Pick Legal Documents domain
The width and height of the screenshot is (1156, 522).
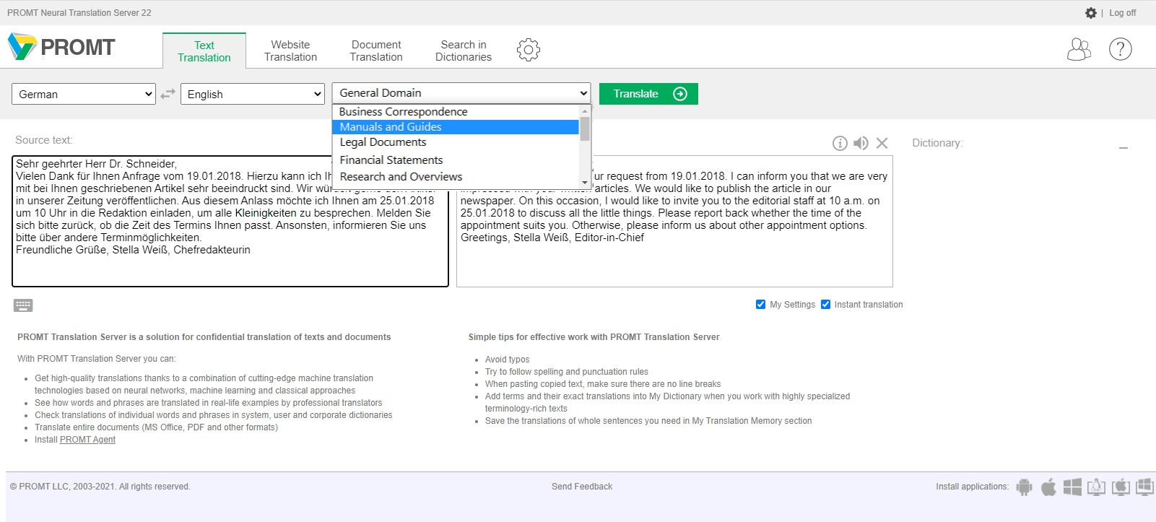tap(456, 142)
